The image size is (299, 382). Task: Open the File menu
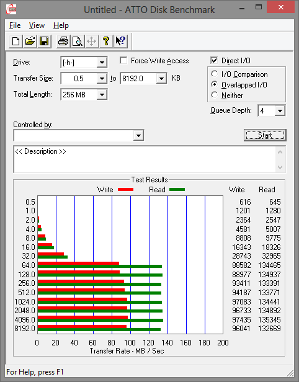[x=15, y=25]
